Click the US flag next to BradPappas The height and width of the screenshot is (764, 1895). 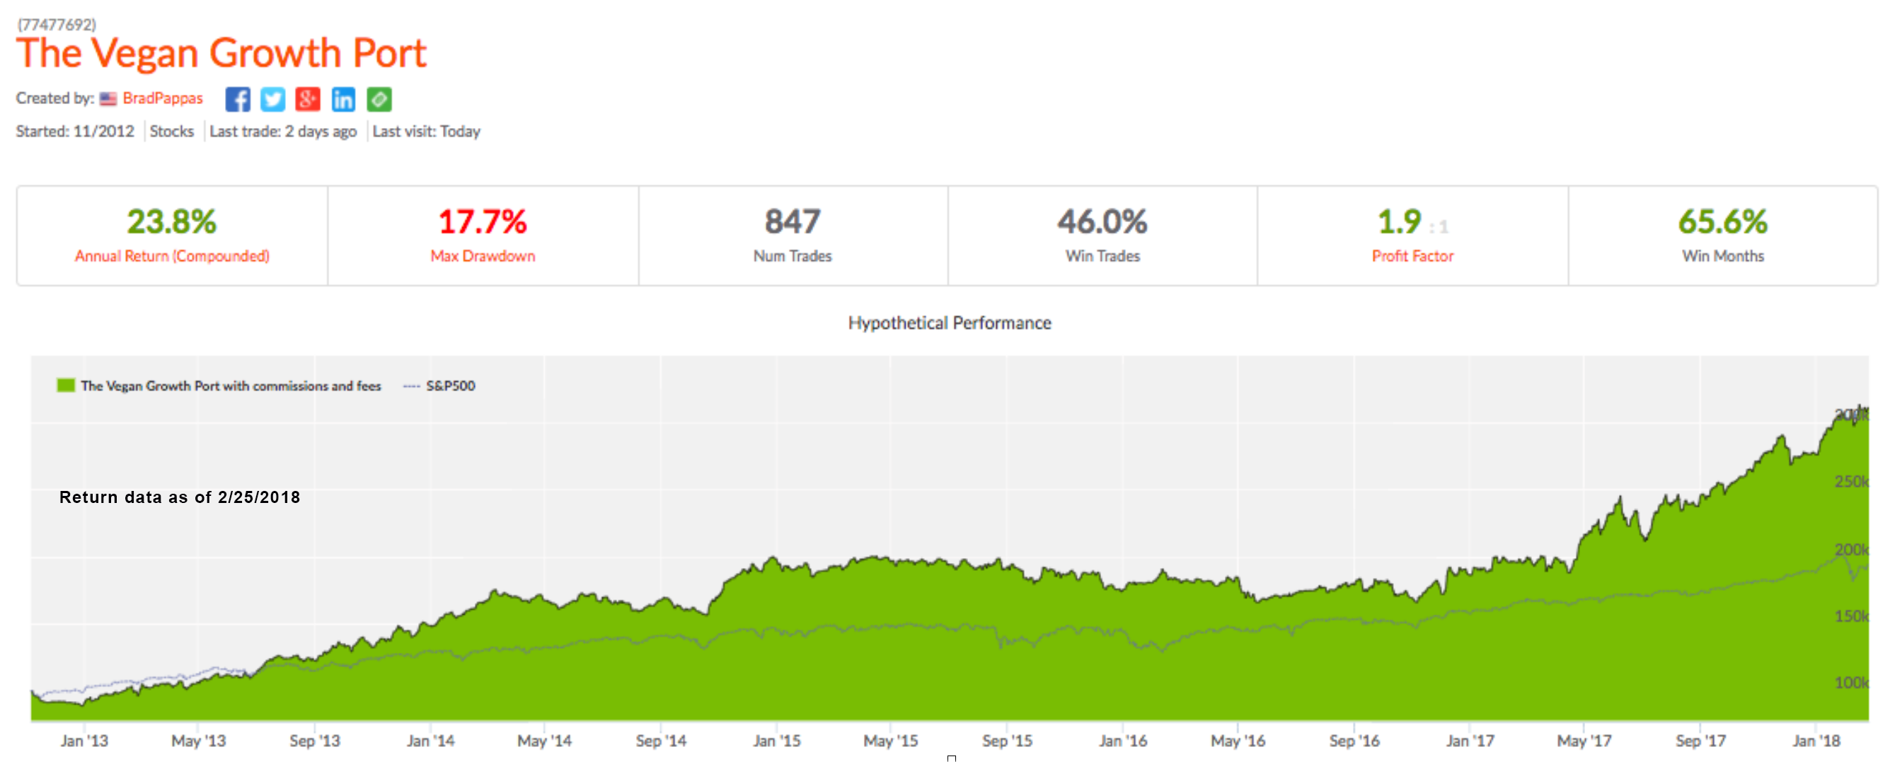[x=109, y=99]
